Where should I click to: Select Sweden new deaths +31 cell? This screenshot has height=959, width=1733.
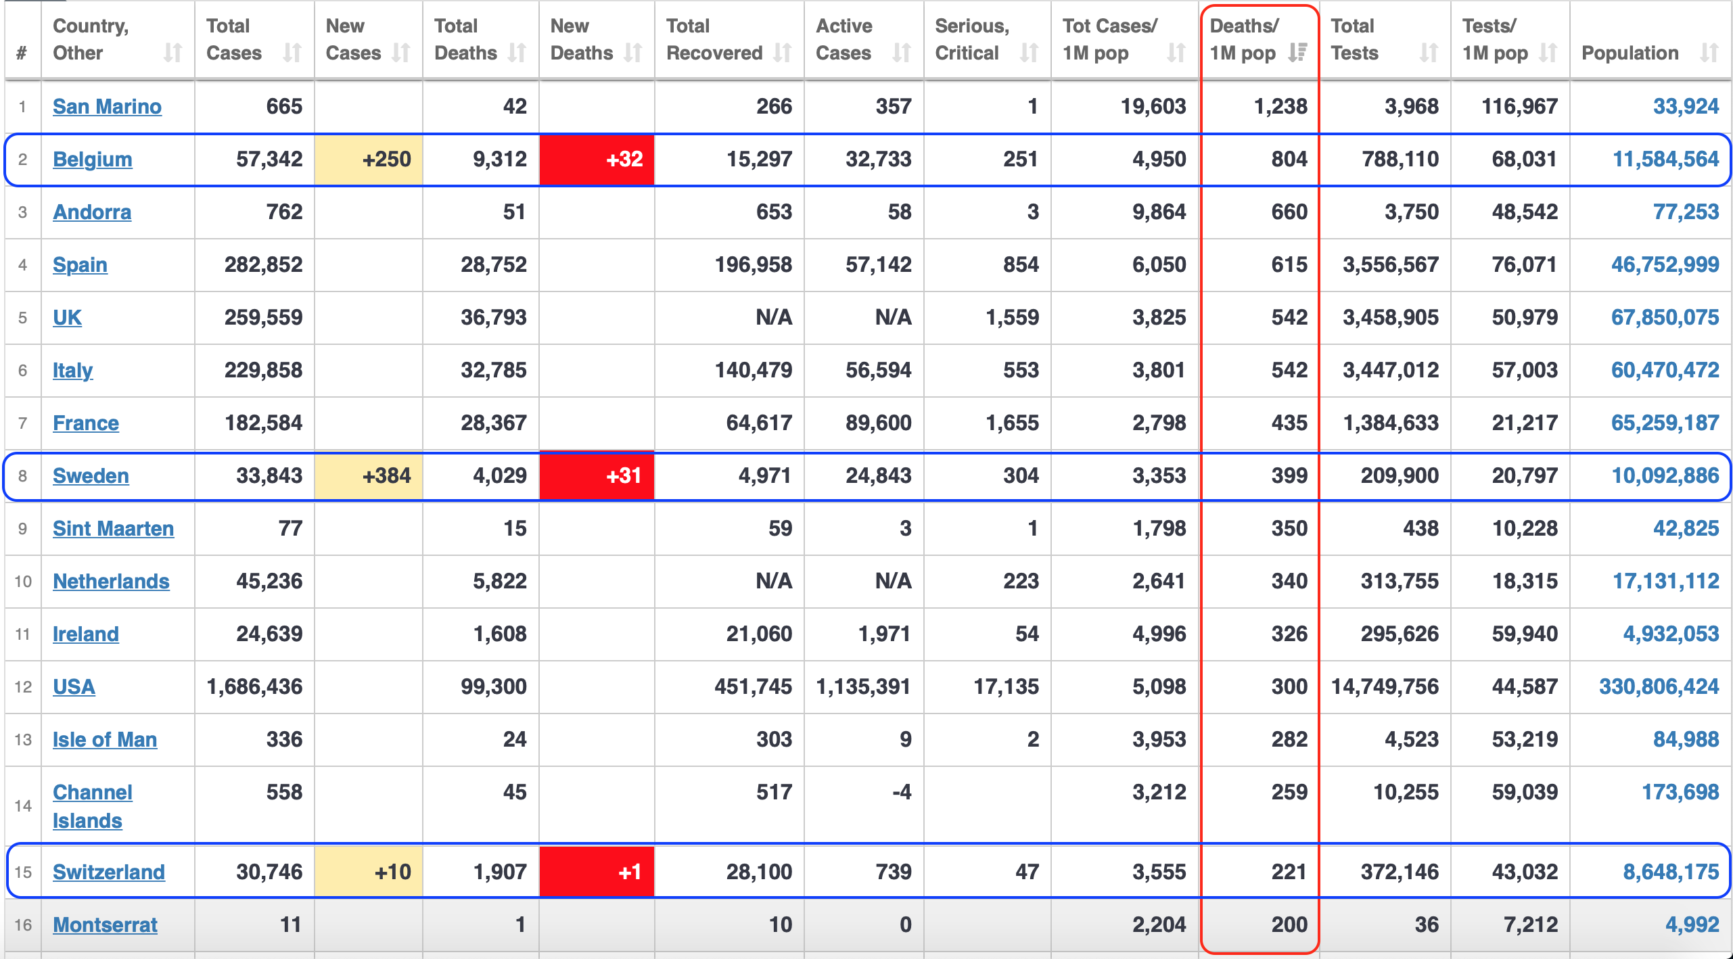click(x=597, y=475)
